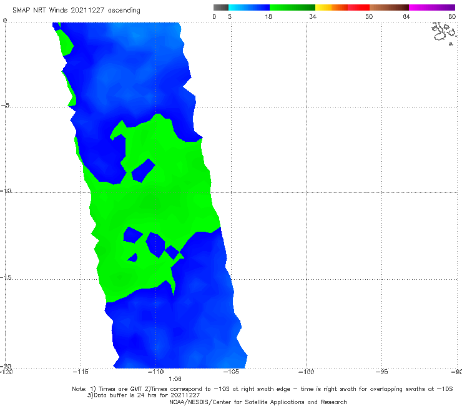Image resolution: width=462 pixels, height=406 pixels.
Task: Click the latitude label '-15'
Action: (6, 277)
